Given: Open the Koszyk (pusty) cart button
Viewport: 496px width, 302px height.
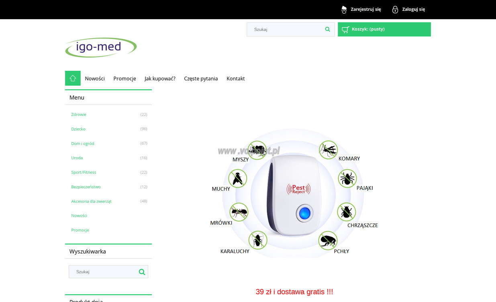Looking at the screenshot, I should [x=384, y=29].
